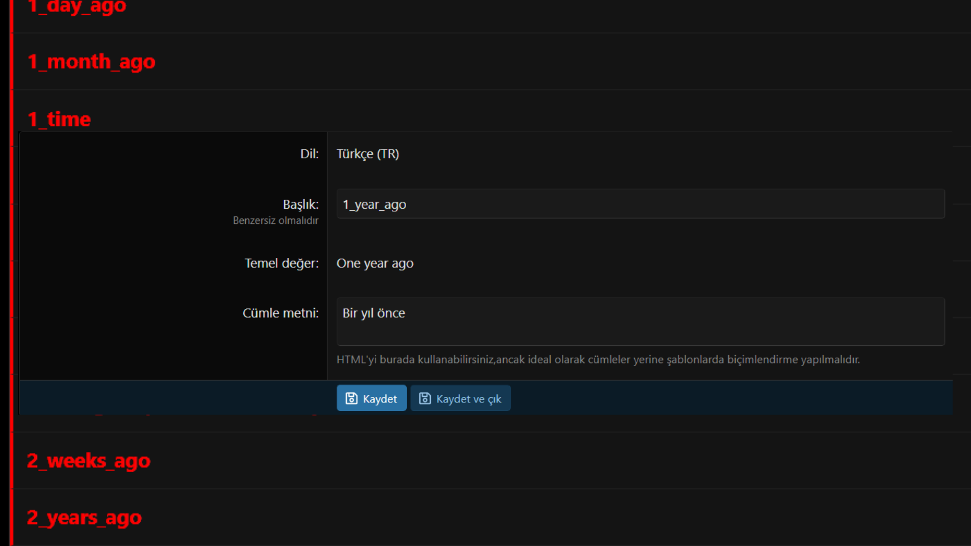Open the 2_years_ago phrase
The height and width of the screenshot is (546, 971).
(x=84, y=518)
